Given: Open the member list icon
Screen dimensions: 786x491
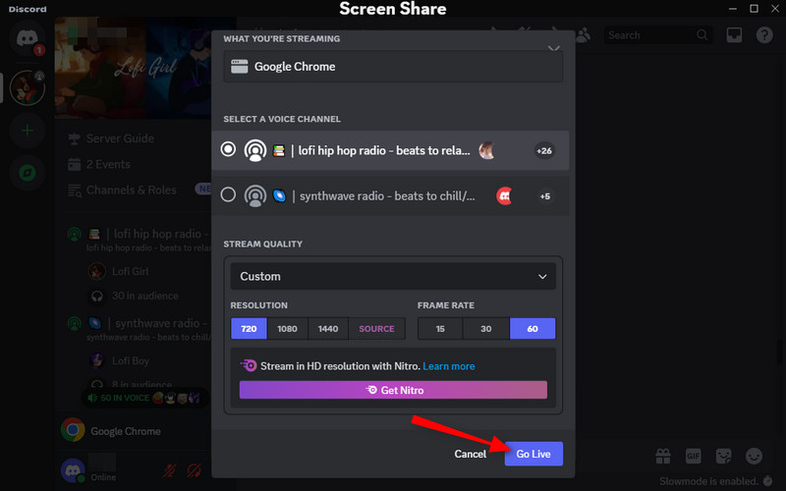Looking at the screenshot, I should (583, 35).
